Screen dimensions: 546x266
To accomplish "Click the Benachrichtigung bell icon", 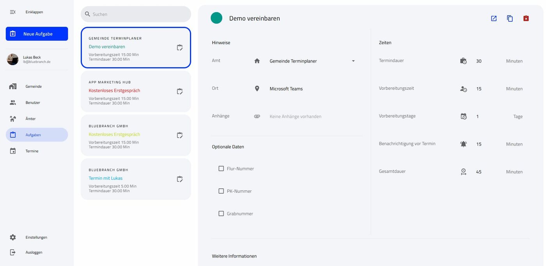I will coord(463,144).
